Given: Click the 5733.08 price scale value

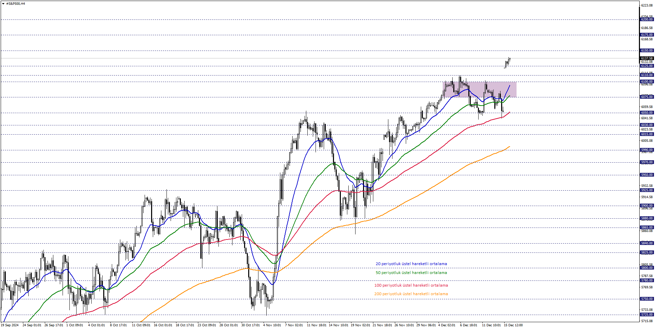Looking at the screenshot, I should [x=647, y=310].
